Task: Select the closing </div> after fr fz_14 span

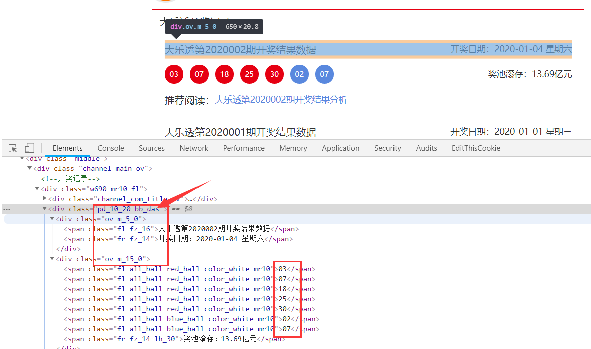Action: 68,249
